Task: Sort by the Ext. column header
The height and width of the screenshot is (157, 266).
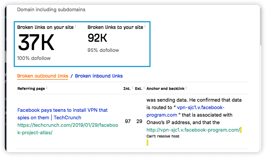Action: click(x=139, y=89)
